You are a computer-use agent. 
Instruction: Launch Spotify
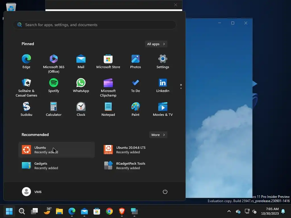[54, 86]
